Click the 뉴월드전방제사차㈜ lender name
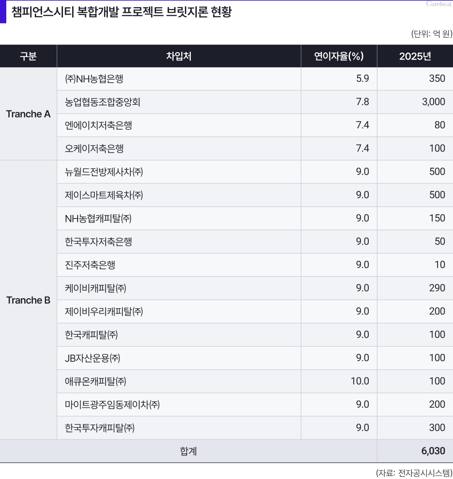Screen dimensions: 453x479 (x=104, y=172)
